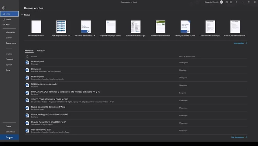
Task: Choose Espaciado simple (en blanco) template
Action: pos(111,28)
